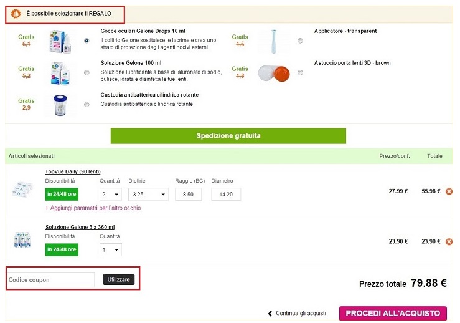460x323 pixels.
Task: Click PROCEDI ALL'ACQUISTO button
Action: point(393,313)
